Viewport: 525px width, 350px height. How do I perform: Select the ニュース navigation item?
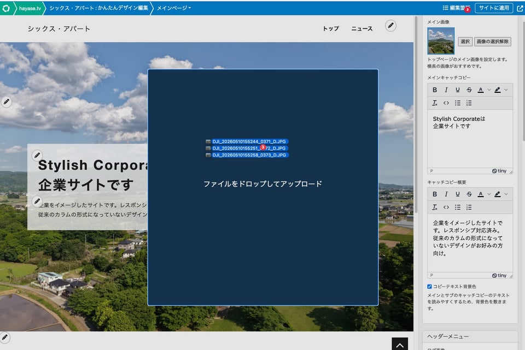coord(361,29)
